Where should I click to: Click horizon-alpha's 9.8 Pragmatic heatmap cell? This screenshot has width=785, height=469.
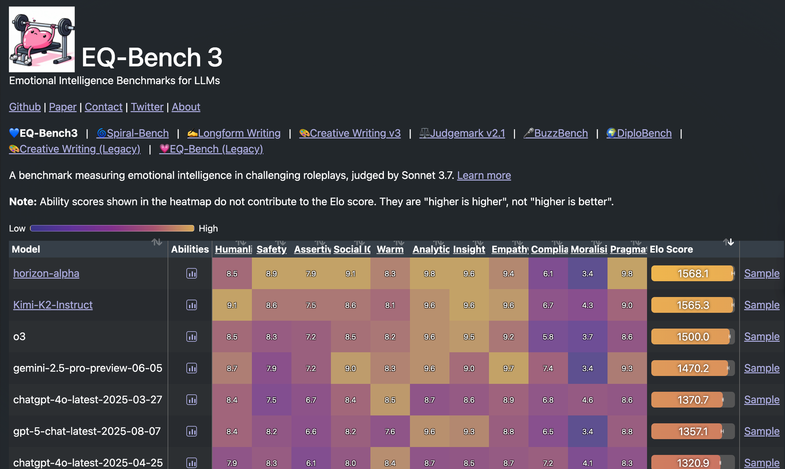pos(627,273)
